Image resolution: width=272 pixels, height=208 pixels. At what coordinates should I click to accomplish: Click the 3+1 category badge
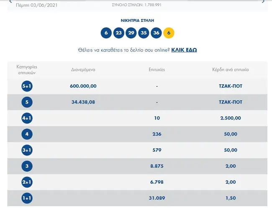(27, 150)
